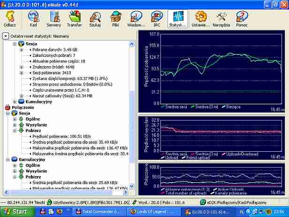Select Prędkość pobierania: 106.51 KB/s row
Screen dimensions: 289x217
click(x=62, y=136)
